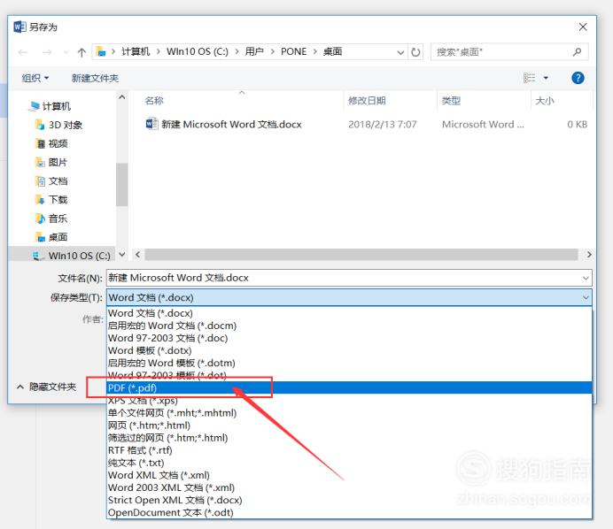The width and height of the screenshot is (613, 529).
Task: Change view layout icon
Action: tap(529, 78)
